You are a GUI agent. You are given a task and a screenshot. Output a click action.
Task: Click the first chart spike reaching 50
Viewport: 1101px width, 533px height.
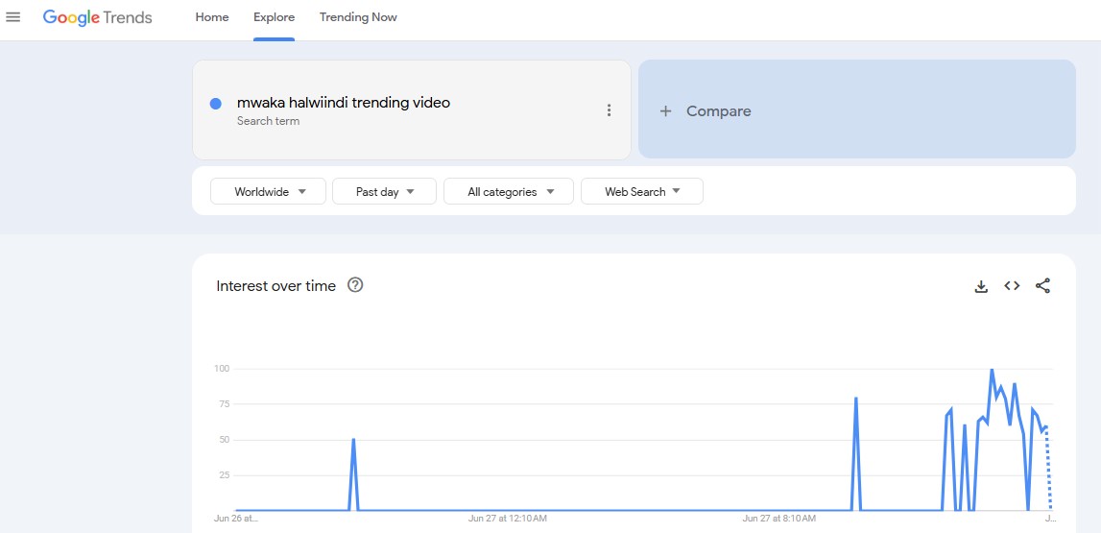[x=354, y=441]
